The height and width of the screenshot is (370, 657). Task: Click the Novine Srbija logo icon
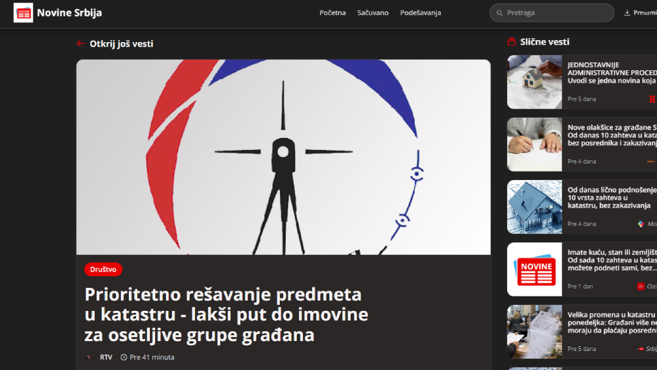tap(23, 12)
